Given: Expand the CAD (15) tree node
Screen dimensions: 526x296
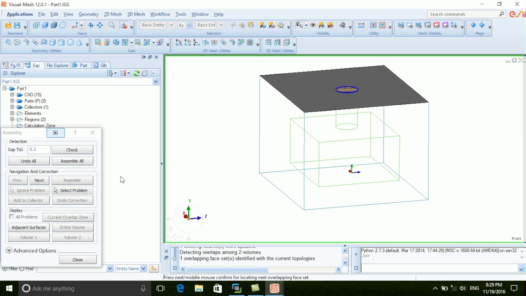Looking at the screenshot, I should (12, 95).
